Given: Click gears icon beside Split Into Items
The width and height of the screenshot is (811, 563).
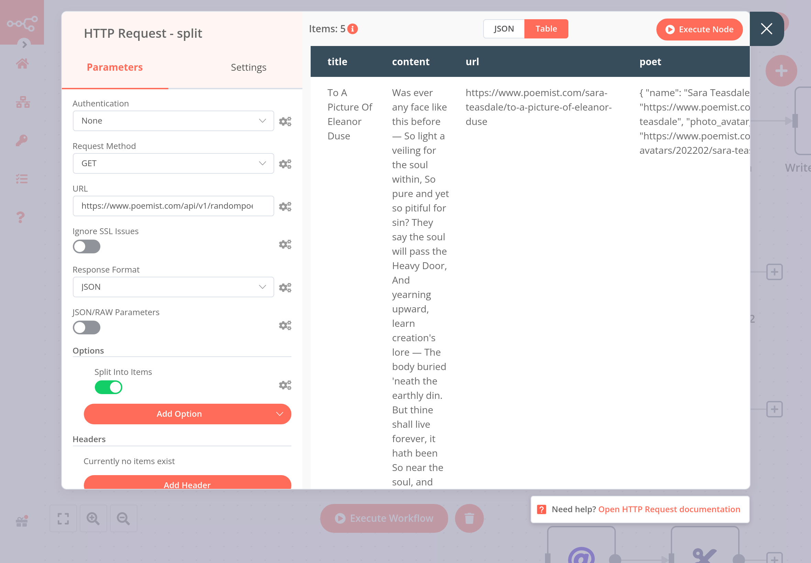Looking at the screenshot, I should [x=285, y=385].
